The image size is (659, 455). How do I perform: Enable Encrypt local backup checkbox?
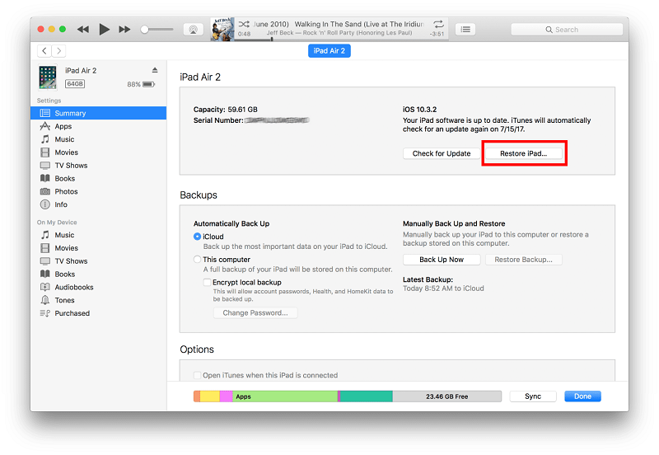pos(208,282)
